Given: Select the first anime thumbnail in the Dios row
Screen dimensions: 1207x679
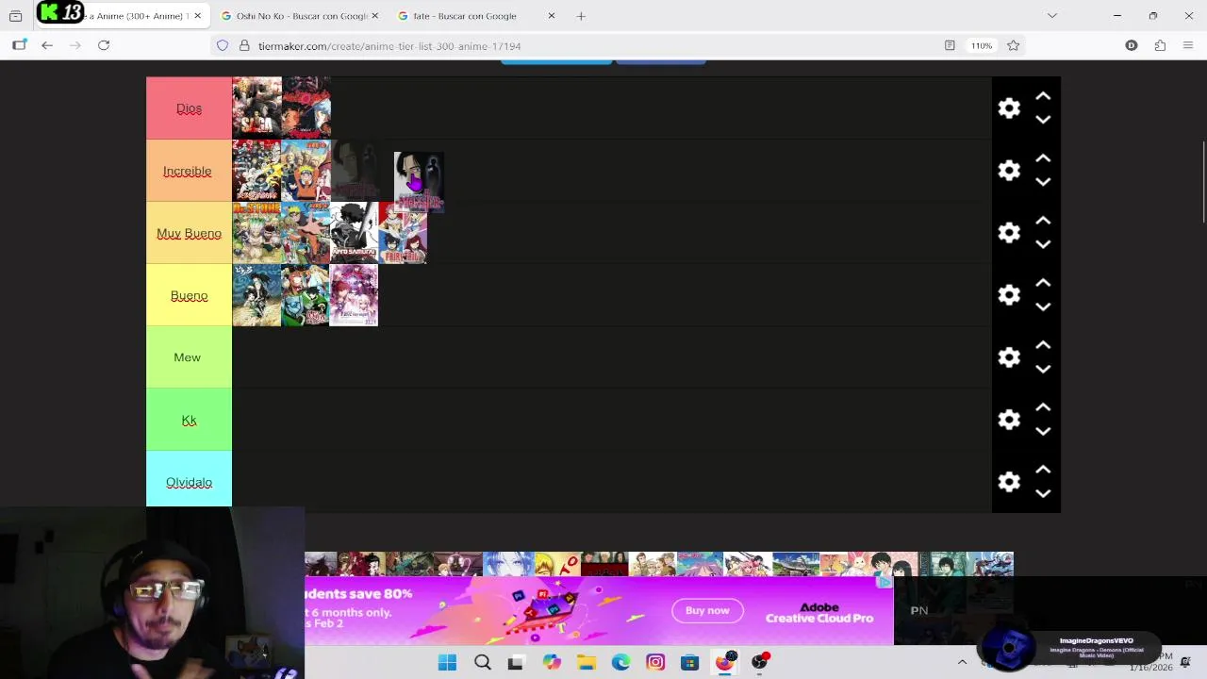Looking at the screenshot, I should pos(256,108).
